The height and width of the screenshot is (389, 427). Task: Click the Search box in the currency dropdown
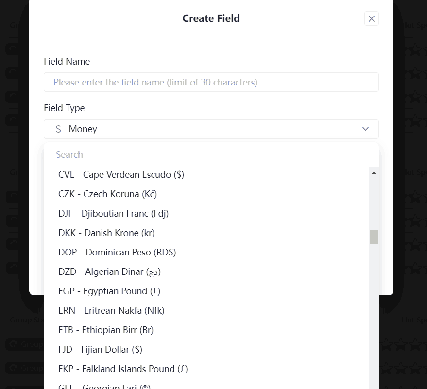point(211,154)
